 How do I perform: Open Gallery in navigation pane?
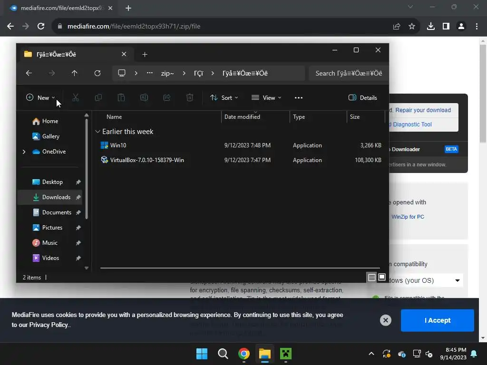tap(46, 136)
